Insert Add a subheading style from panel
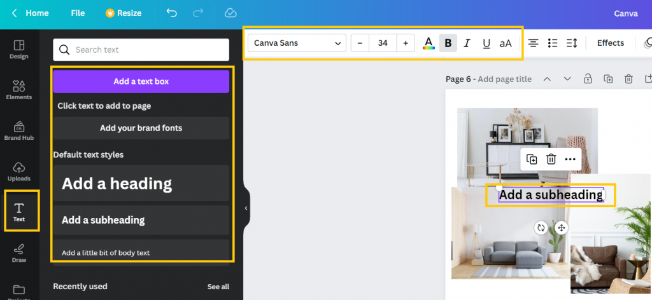Screen dimensions: 652x300 pos(141,220)
